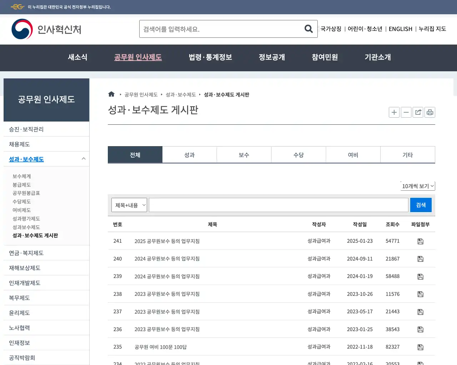This screenshot has height=365, width=457.
Task: Open the 법령·통계정보 main menu
Action: 210,57
